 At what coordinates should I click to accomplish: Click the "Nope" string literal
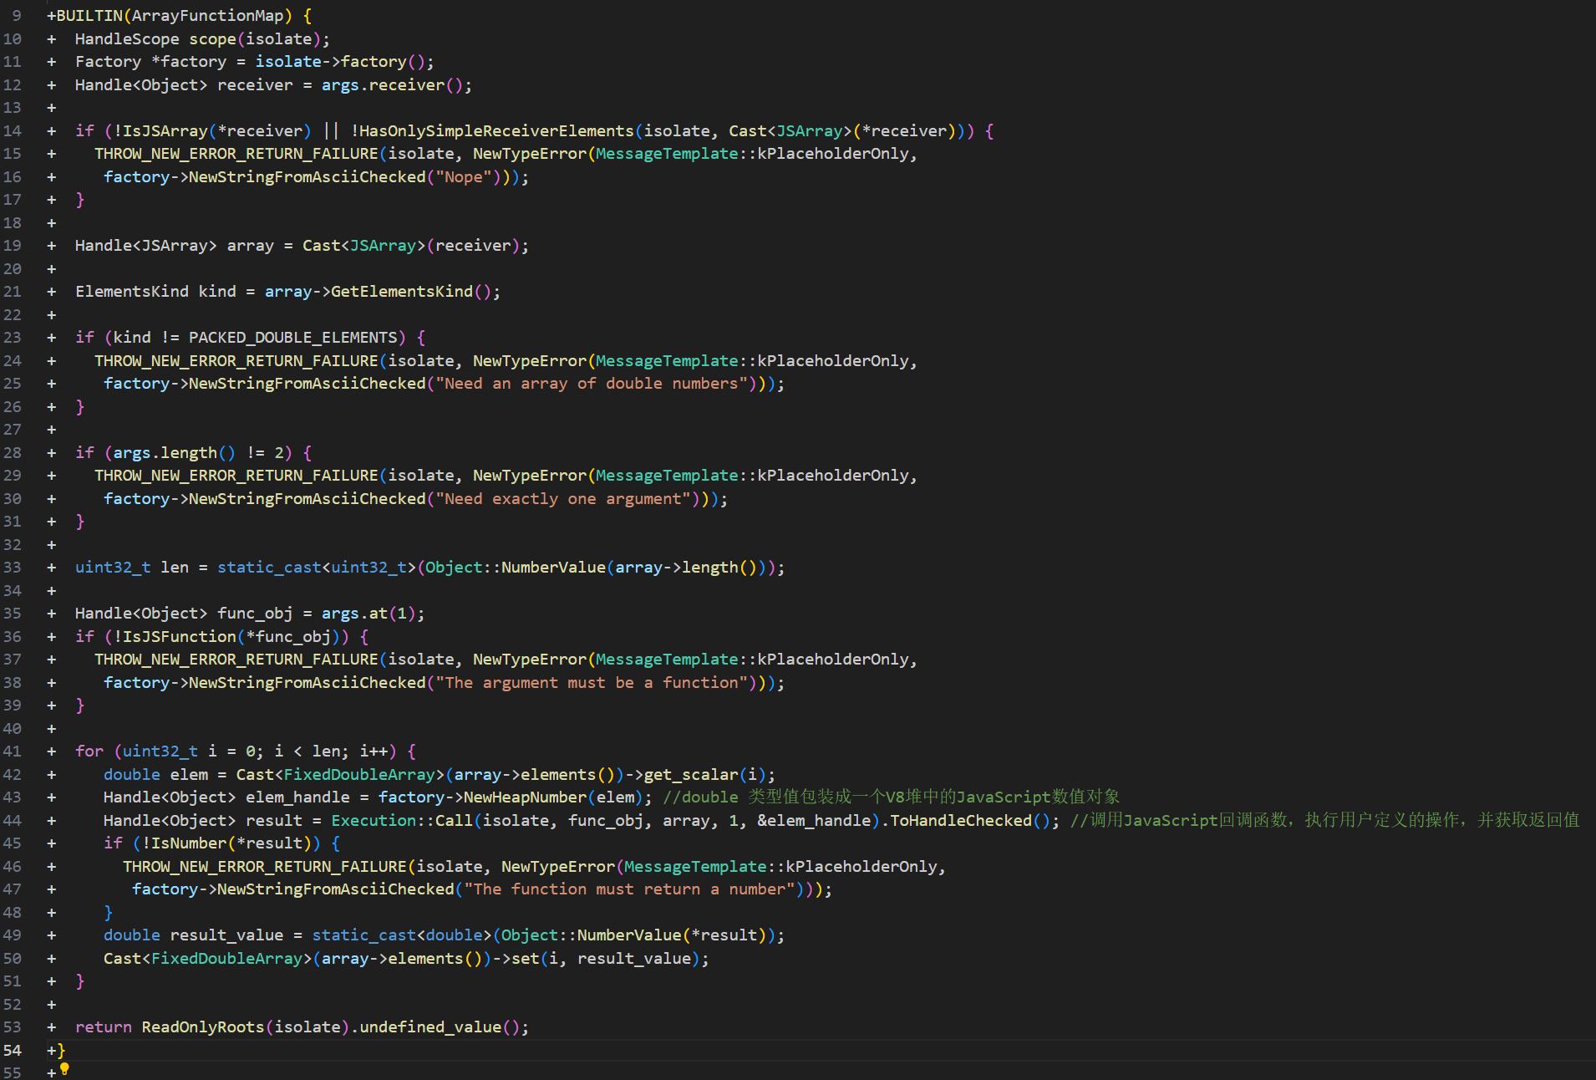(464, 177)
